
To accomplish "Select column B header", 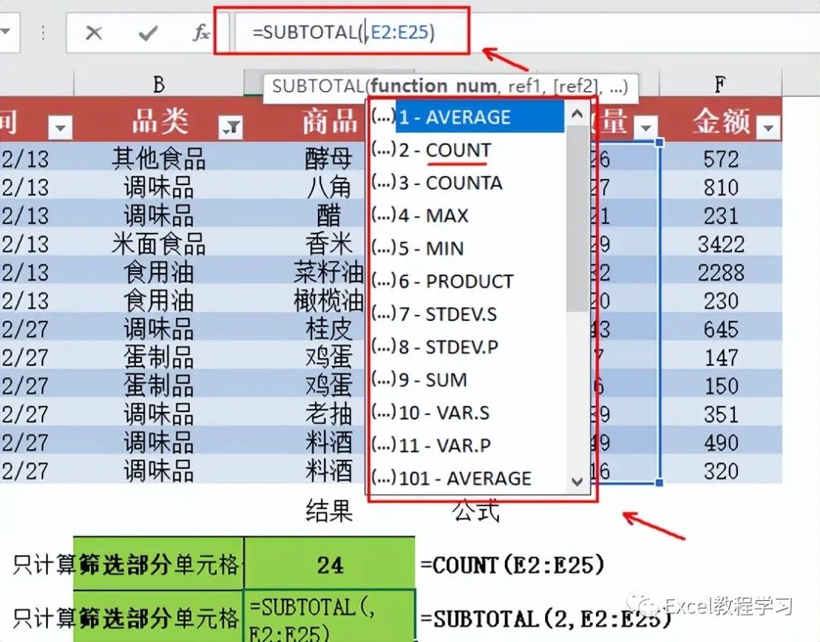I will click(x=159, y=83).
